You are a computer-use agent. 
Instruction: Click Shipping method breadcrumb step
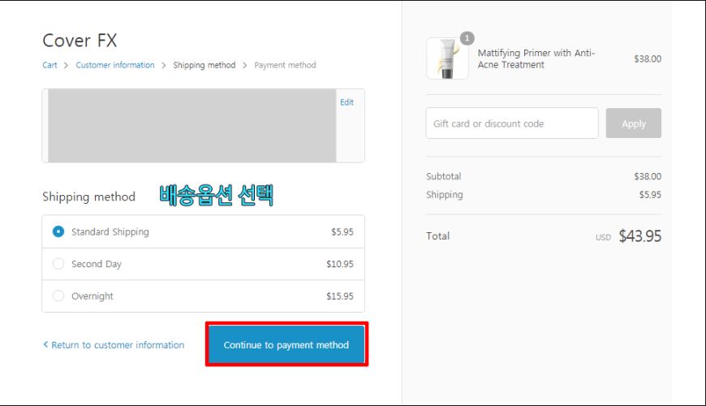click(204, 65)
